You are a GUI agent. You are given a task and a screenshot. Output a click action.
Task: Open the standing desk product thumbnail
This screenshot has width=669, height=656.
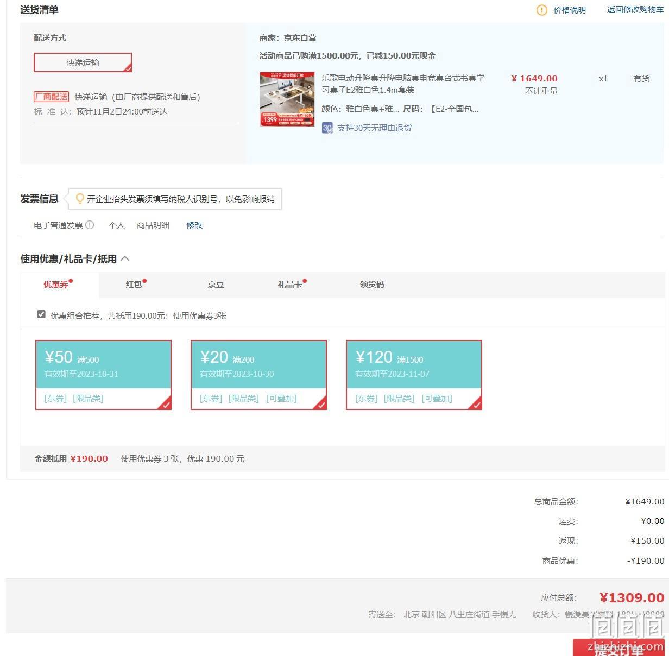pos(287,99)
